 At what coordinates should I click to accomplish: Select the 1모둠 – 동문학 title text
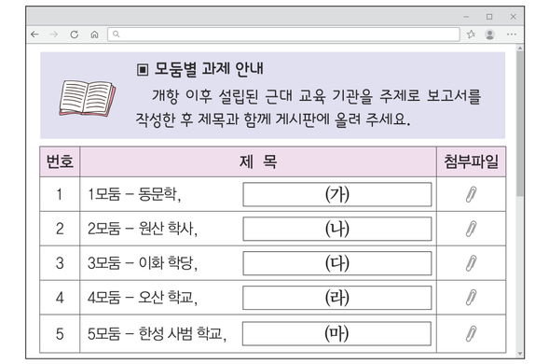(134, 194)
